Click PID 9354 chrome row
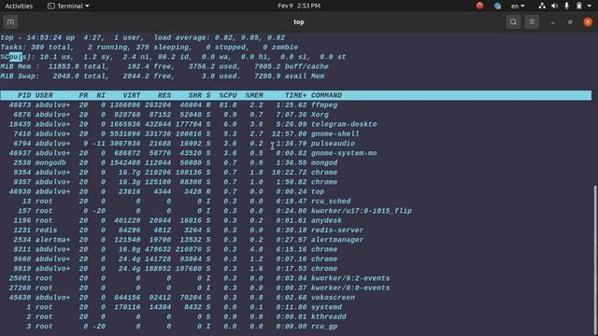Viewport: 598px width, 336px height. [296, 172]
